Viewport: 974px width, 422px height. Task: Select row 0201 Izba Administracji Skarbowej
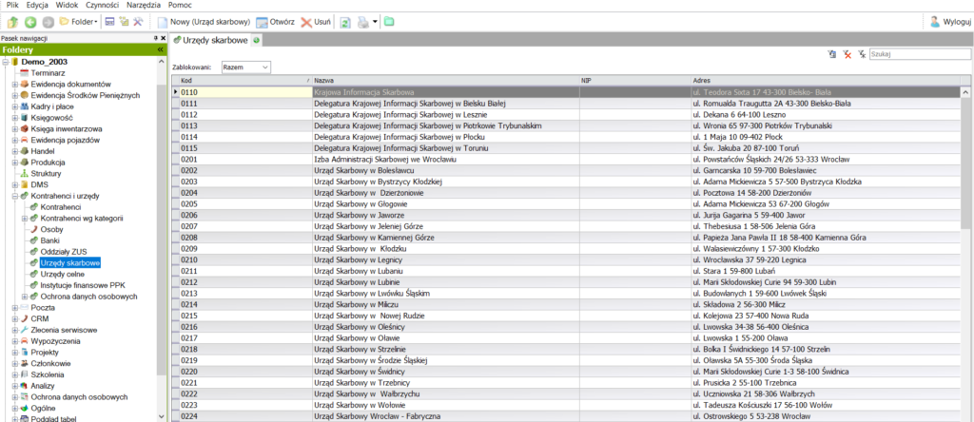565,160
